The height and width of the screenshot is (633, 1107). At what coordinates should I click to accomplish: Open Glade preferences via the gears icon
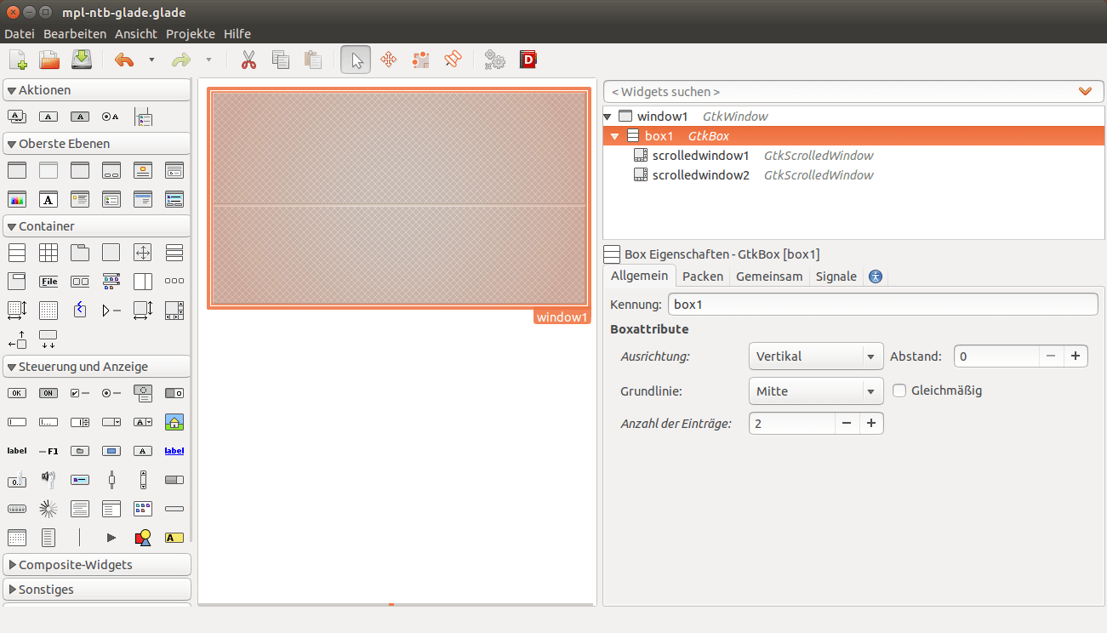pyautogui.click(x=494, y=59)
